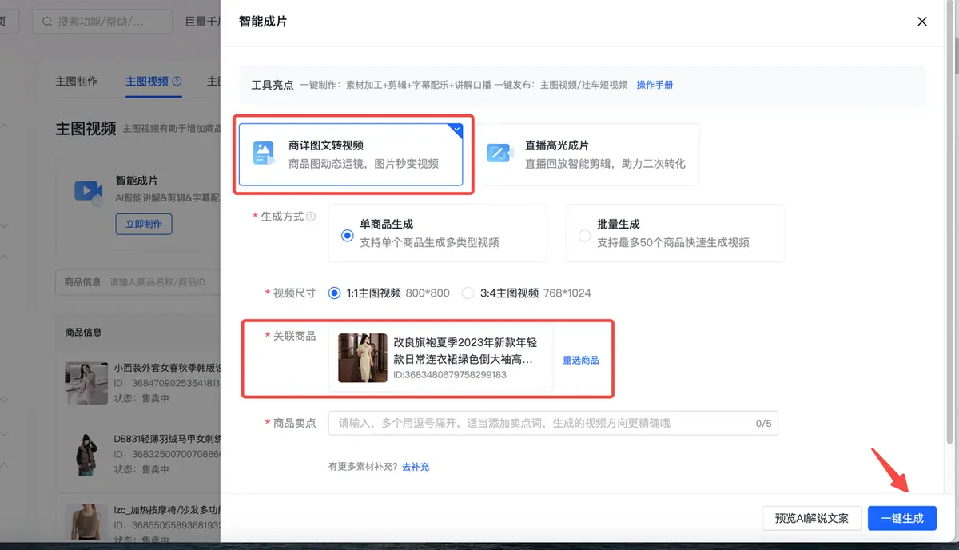Switch to 主图制作 tab in background page
This screenshot has width=959, height=550.
click(76, 82)
